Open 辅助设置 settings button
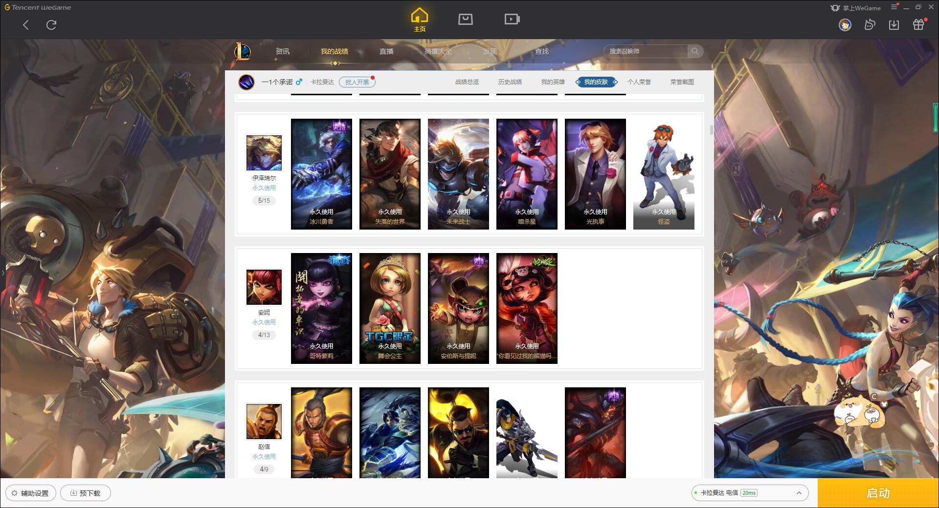The width and height of the screenshot is (939, 508). pyautogui.click(x=30, y=493)
